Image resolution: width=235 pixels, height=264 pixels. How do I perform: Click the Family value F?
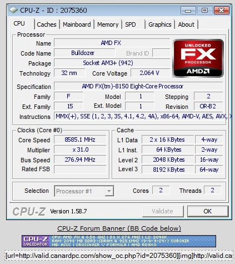click(x=68, y=96)
